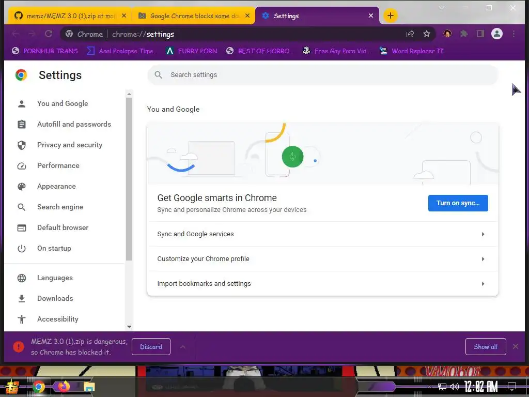Screen dimensions: 529x397
Task: Expand download options chevron beside Discard
Action: click(x=182, y=347)
